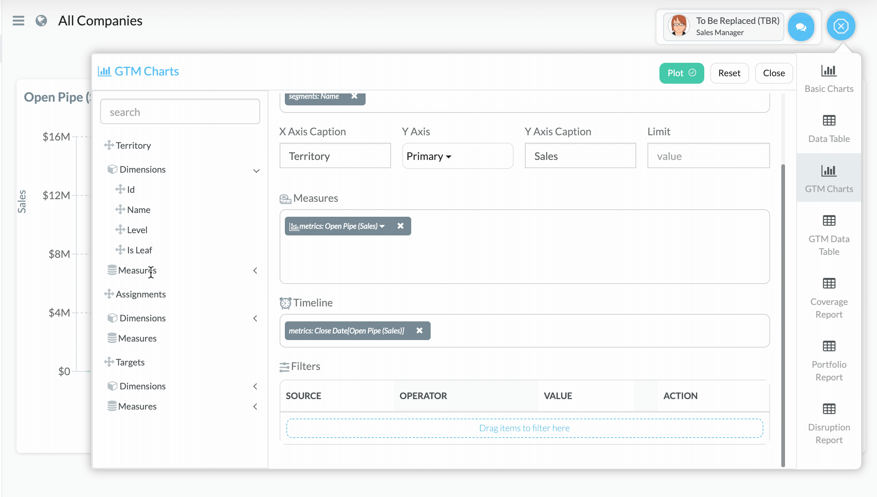Screen dimensions: 877x497
Task: Click the Reset button
Action: tap(729, 73)
